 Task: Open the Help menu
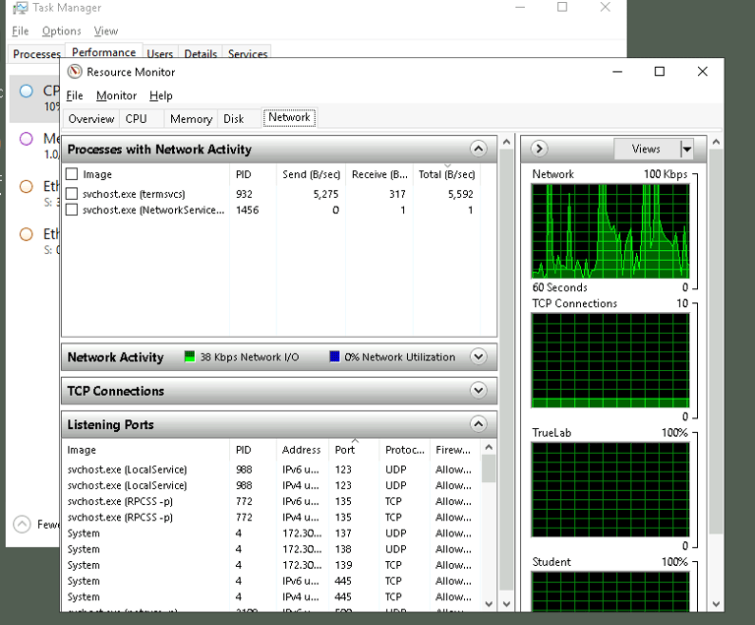161,95
